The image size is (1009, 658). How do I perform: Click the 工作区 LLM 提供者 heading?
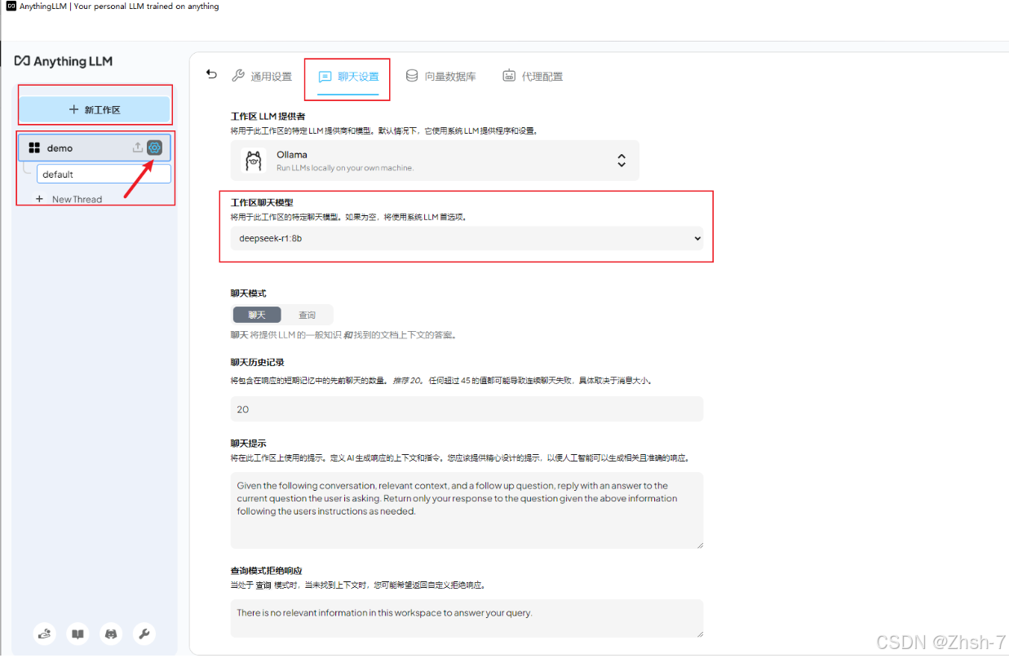coord(268,117)
